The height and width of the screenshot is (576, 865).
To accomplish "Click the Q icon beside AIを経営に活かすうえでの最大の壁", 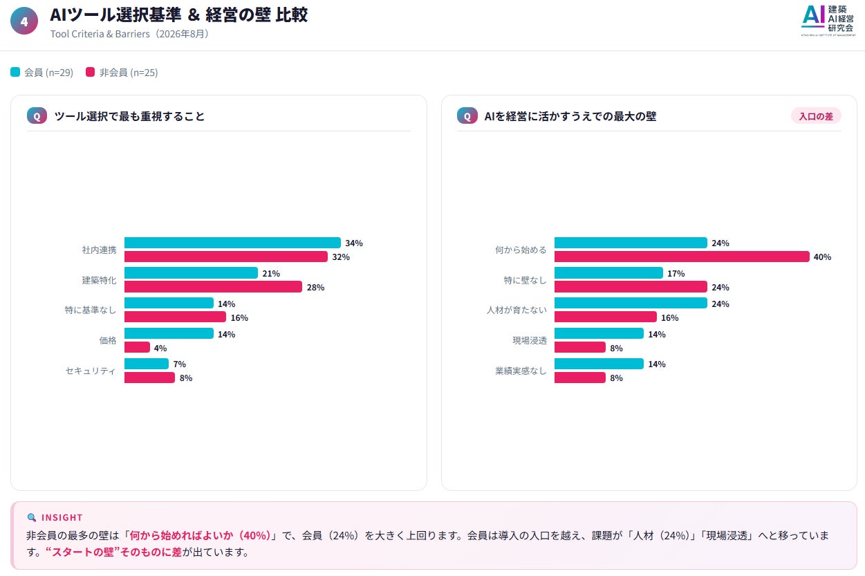I will 467,116.
